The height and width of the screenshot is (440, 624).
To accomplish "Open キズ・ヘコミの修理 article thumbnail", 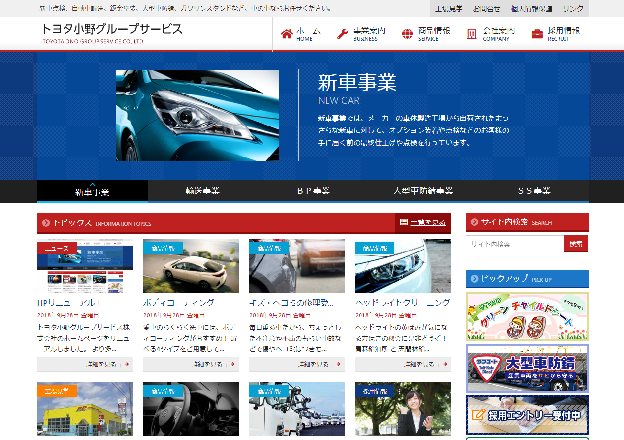I will 297,266.
